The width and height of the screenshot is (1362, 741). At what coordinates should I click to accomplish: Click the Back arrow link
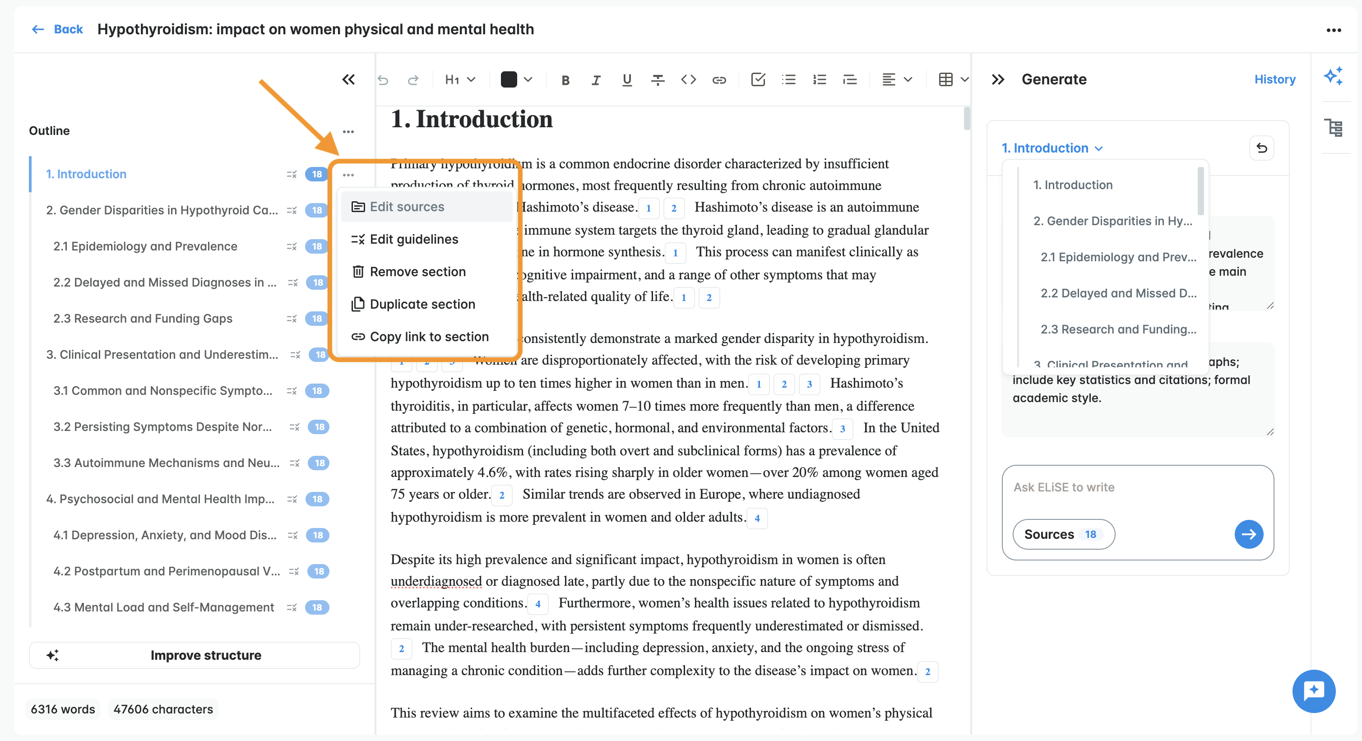pos(57,29)
